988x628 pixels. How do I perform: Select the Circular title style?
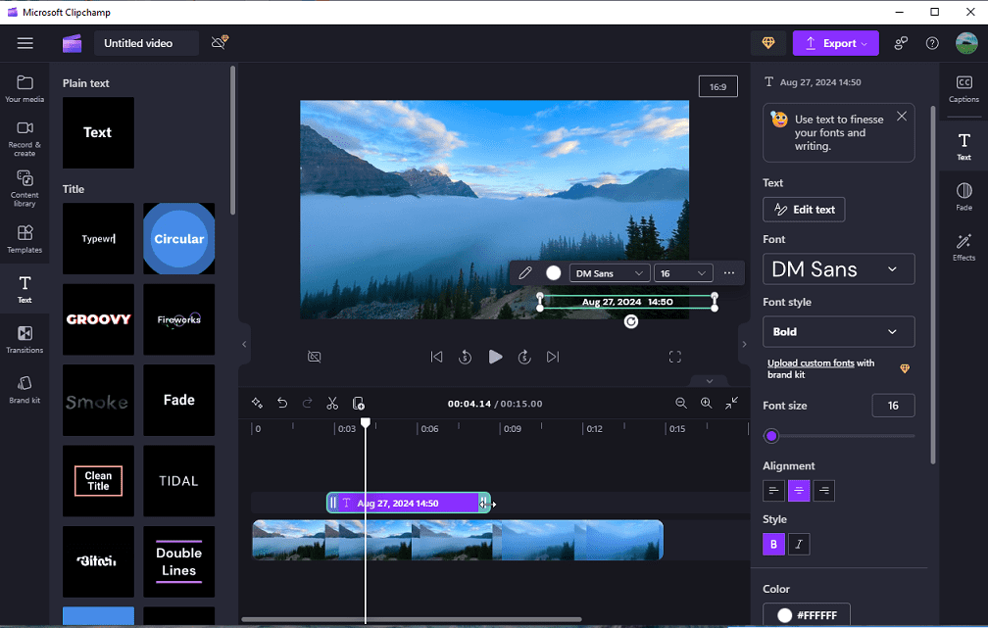coord(179,239)
